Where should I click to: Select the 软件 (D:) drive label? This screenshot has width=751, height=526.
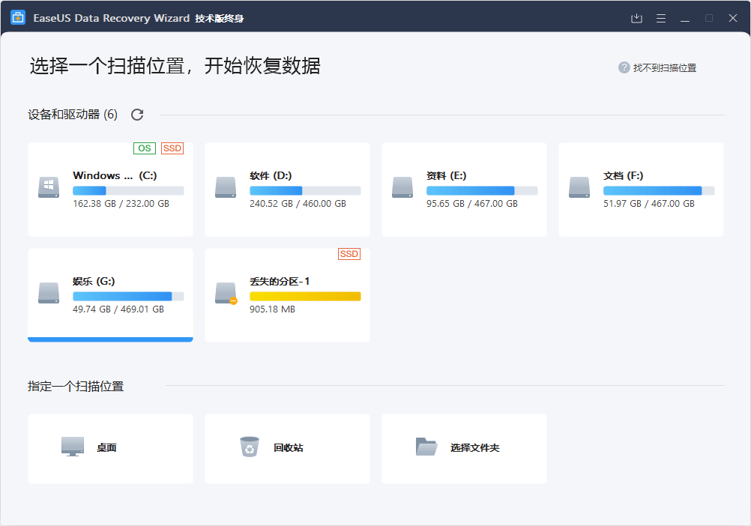point(271,175)
